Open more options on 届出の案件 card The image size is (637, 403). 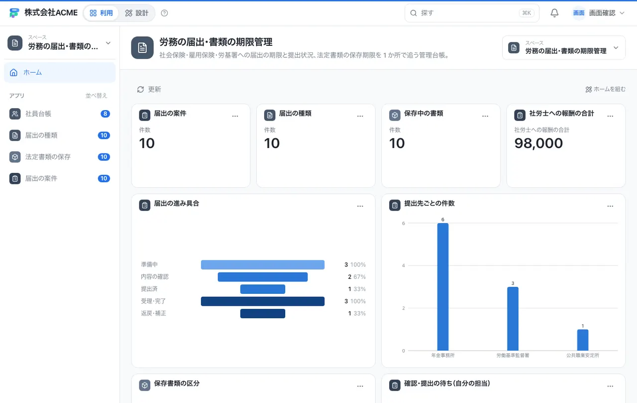click(235, 116)
